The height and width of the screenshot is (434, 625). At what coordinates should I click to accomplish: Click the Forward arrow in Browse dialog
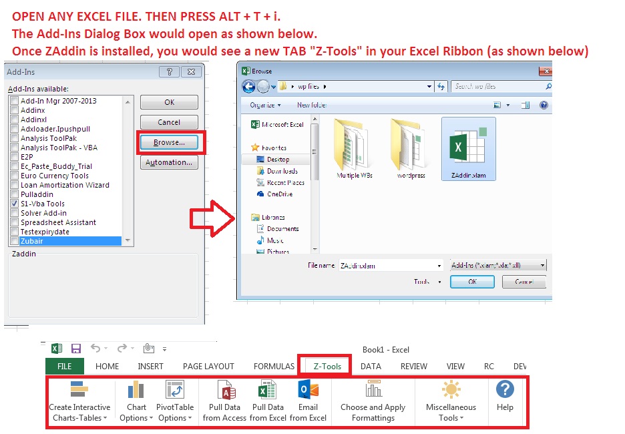point(262,86)
